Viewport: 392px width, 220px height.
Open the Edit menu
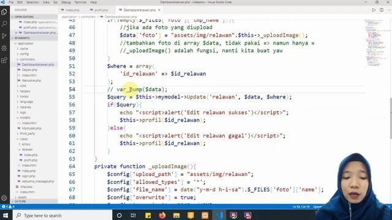[20, 2]
